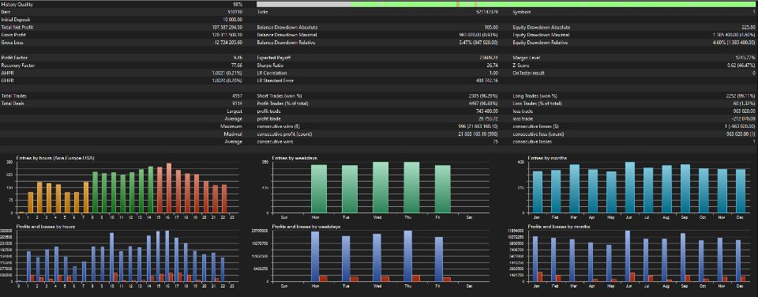The height and width of the screenshot is (297, 758).
Task: Click the Profit Trades (% of total) label
Action: [283, 103]
